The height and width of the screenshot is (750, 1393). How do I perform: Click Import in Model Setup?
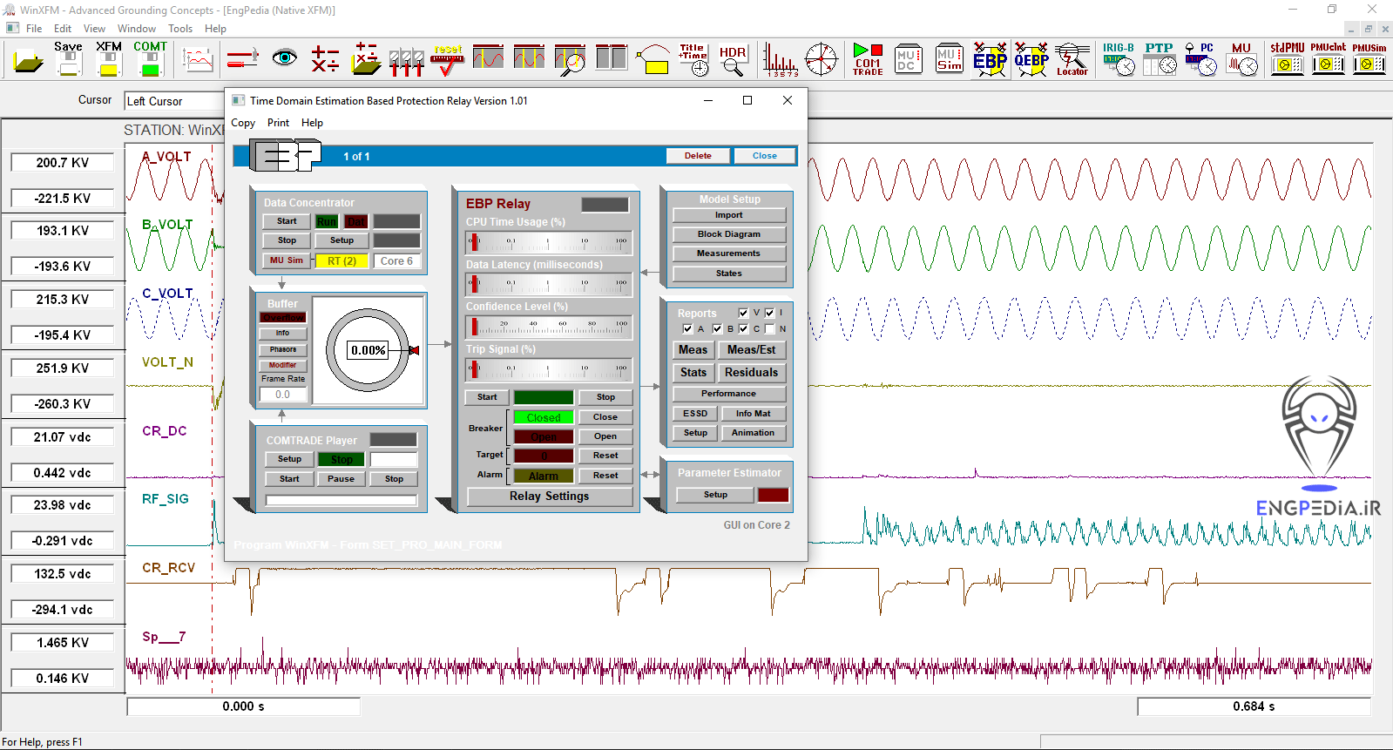[x=729, y=215]
